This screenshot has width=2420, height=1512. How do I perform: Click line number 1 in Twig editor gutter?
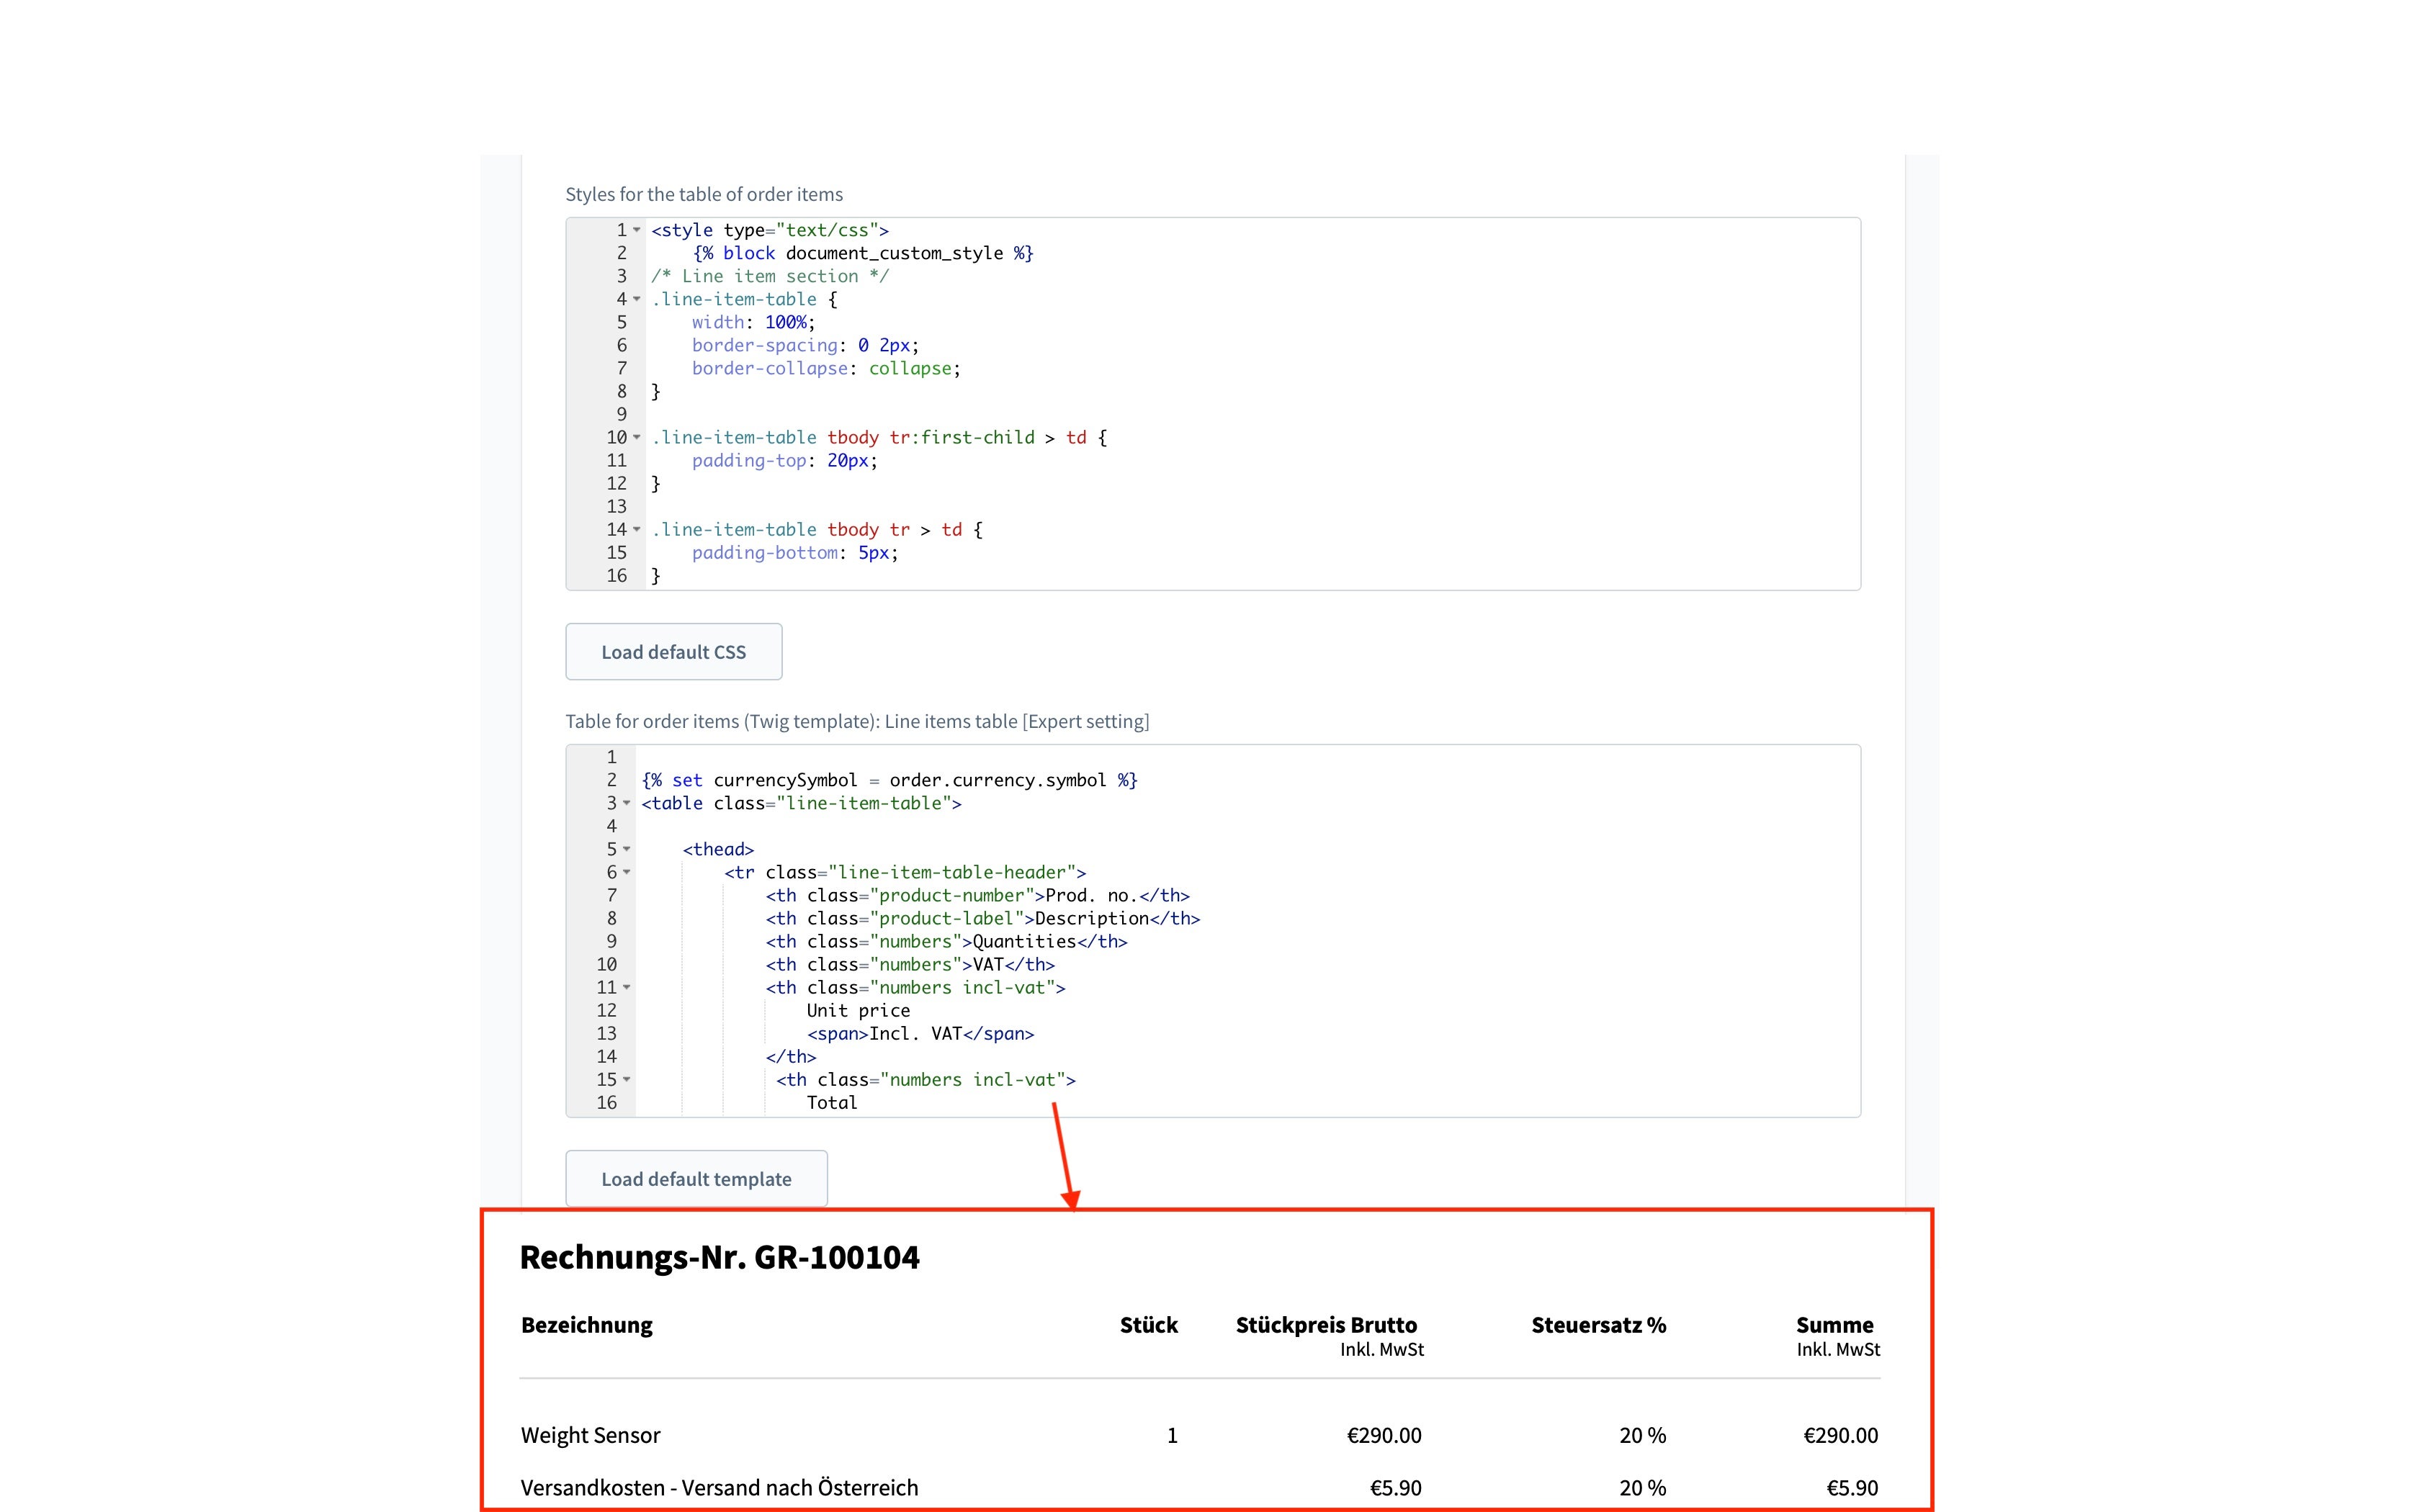point(611,757)
